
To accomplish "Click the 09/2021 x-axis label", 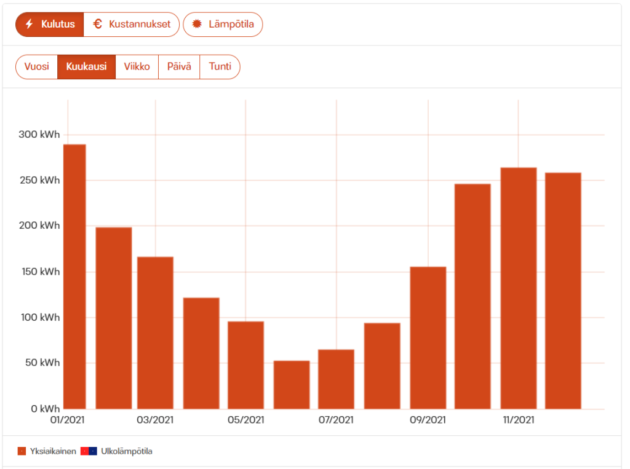I will point(428,420).
